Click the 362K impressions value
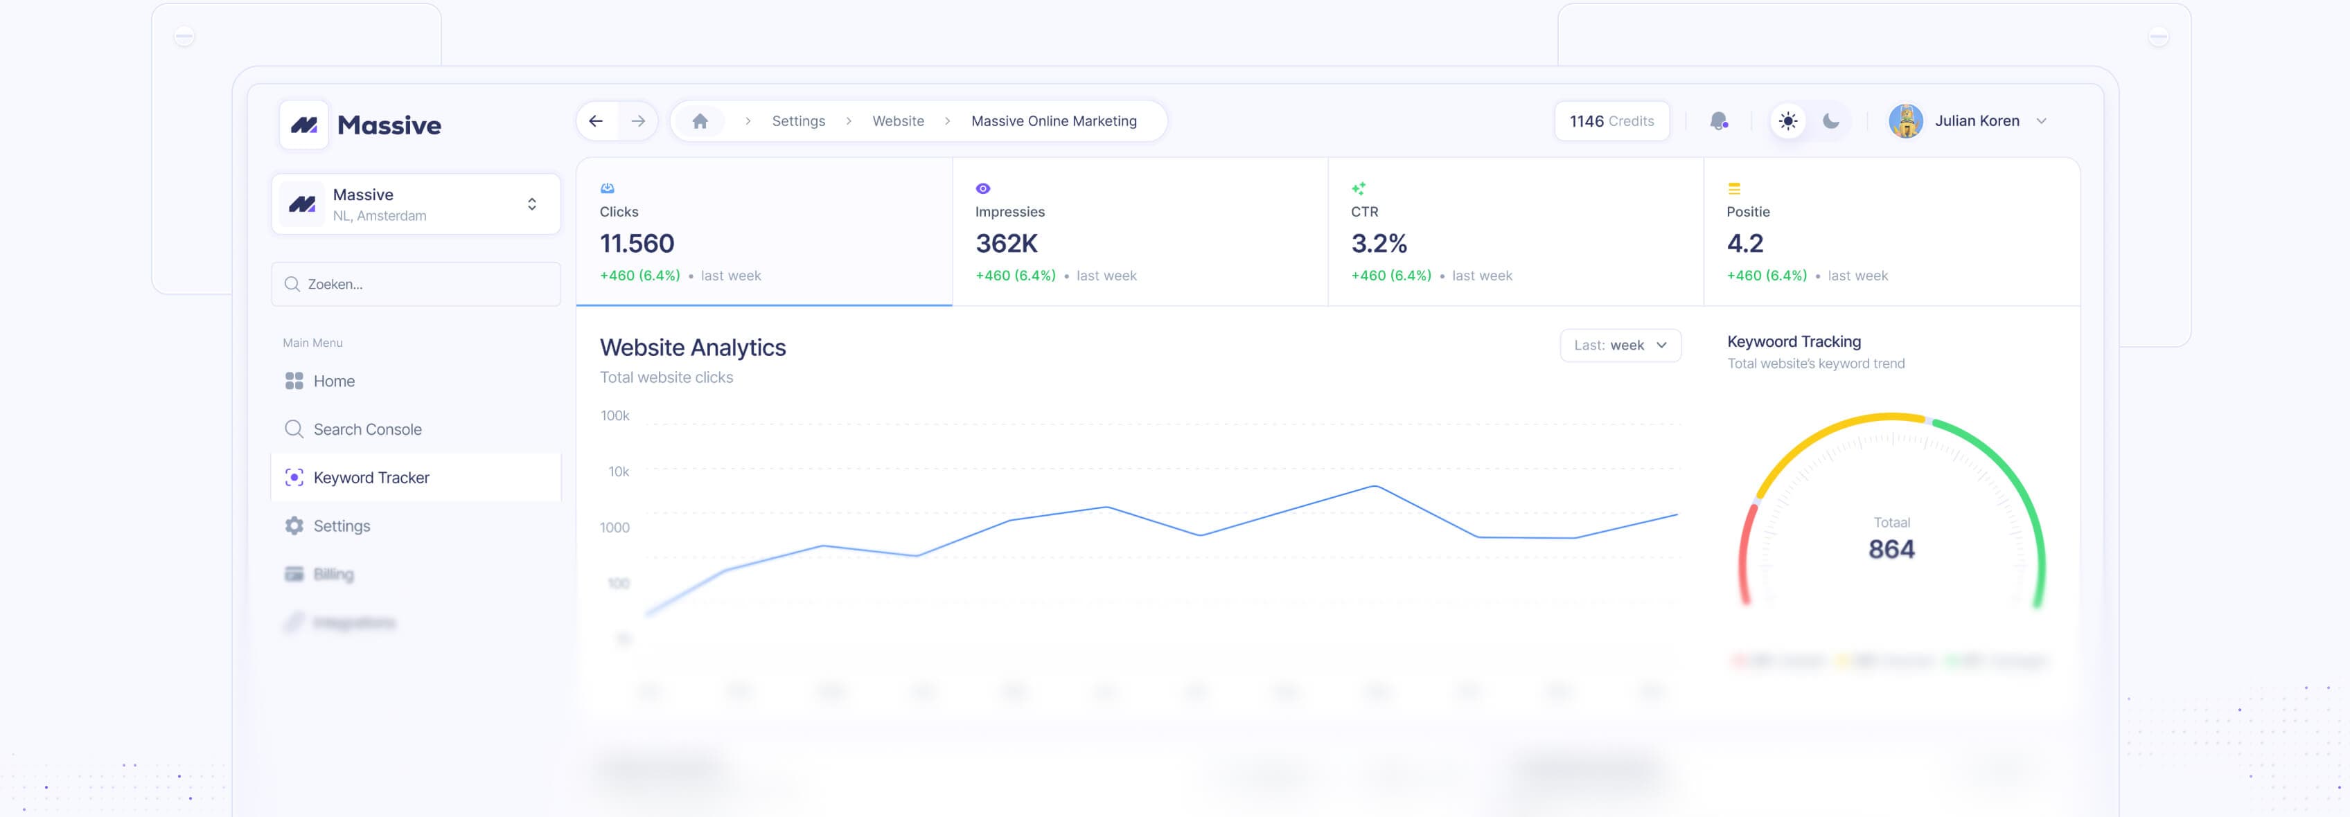The image size is (2350, 817). tap(1006, 244)
